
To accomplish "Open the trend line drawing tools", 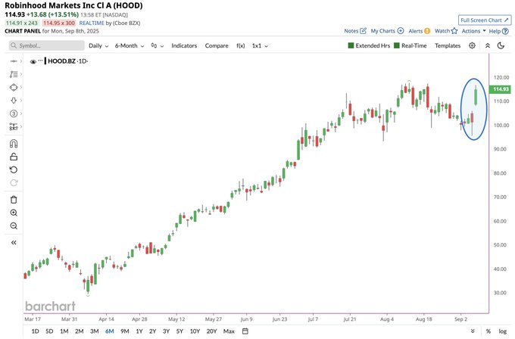I will [x=14, y=74].
